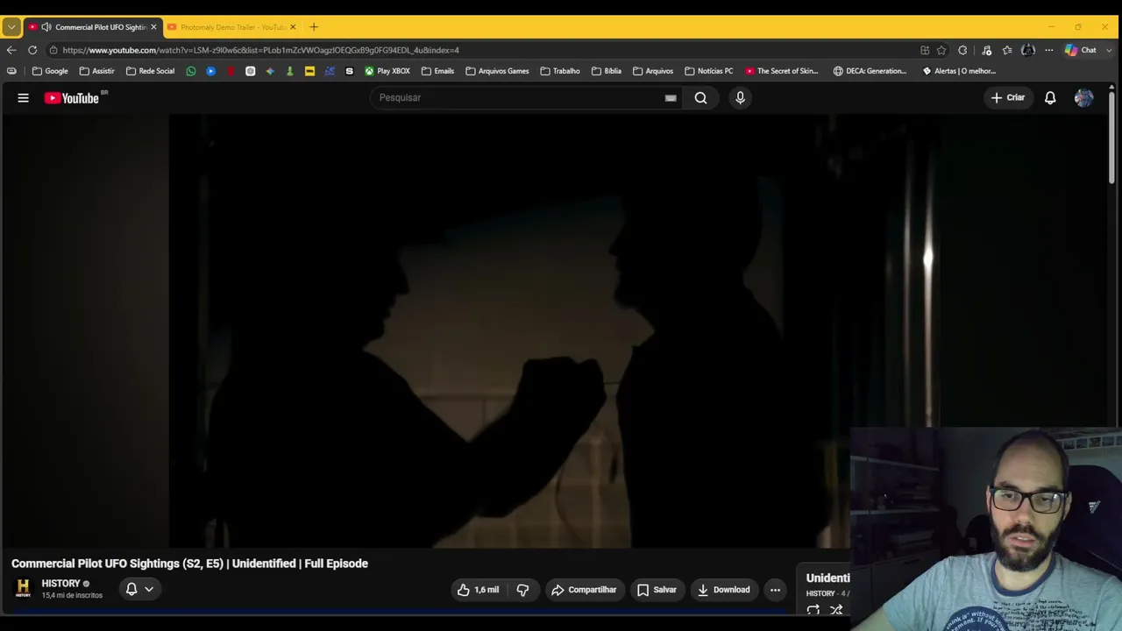Screen dimensions: 1122x631
Task: Open the Google bookmarks folder
Action: pyautogui.click(x=50, y=71)
